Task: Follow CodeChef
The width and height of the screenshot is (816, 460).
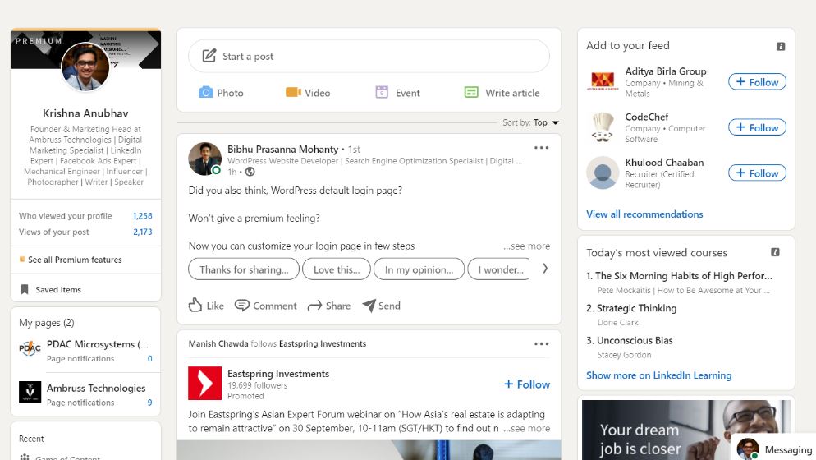Action: [x=757, y=127]
